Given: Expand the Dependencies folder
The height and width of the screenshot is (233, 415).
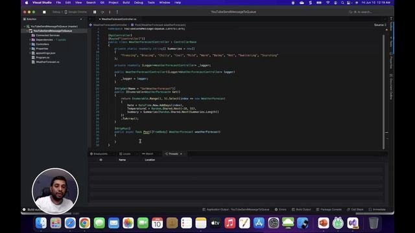Looking at the screenshot, I should click(30, 39).
